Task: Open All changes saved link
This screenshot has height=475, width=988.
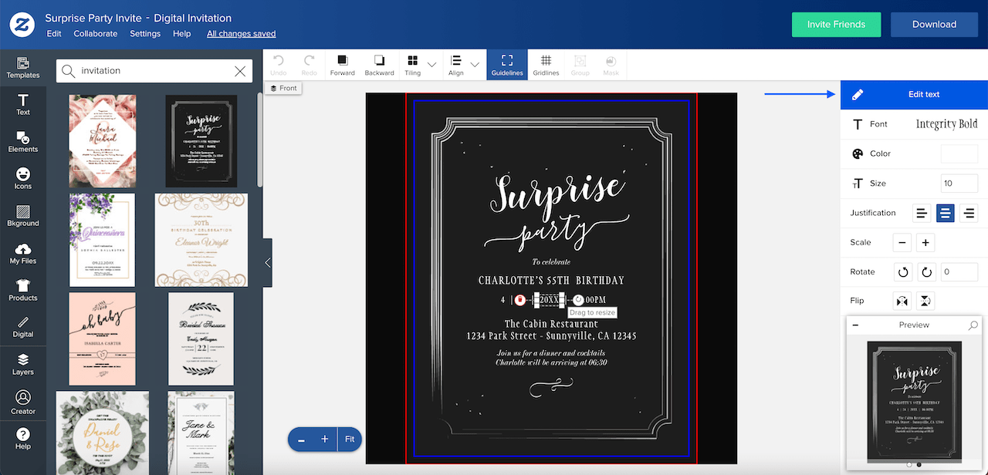Action: click(x=241, y=33)
